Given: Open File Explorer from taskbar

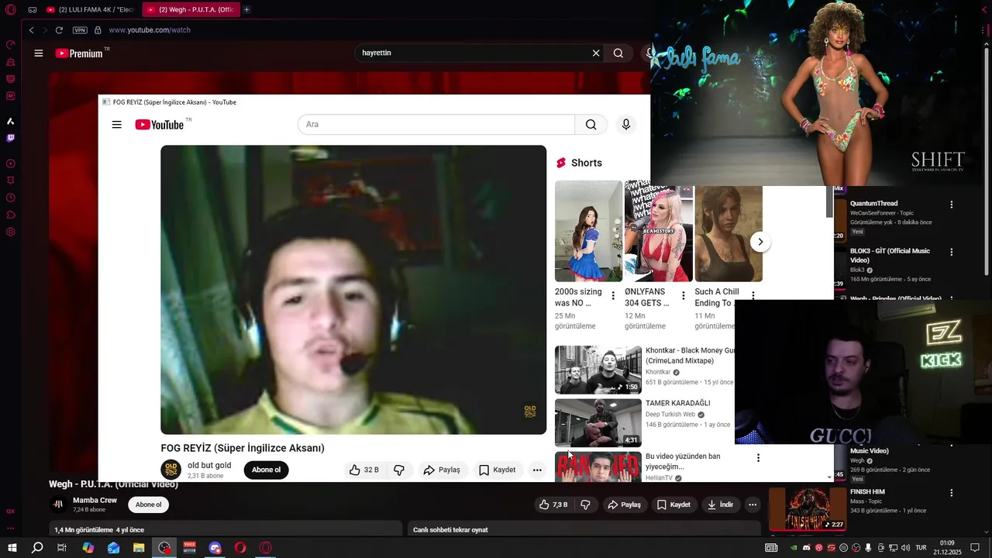Looking at the screenshot, I should 139,548.
